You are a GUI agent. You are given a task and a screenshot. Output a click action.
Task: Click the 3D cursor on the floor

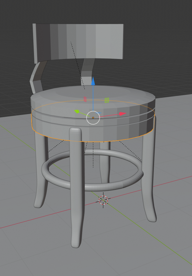tap(103, 200)
